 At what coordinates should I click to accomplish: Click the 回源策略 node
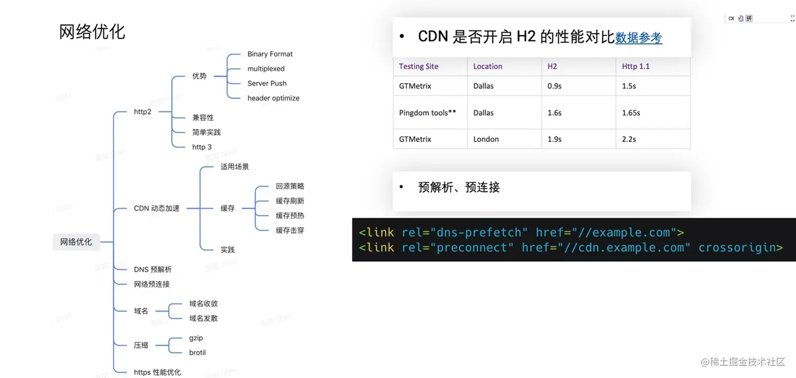pos(290,186)
